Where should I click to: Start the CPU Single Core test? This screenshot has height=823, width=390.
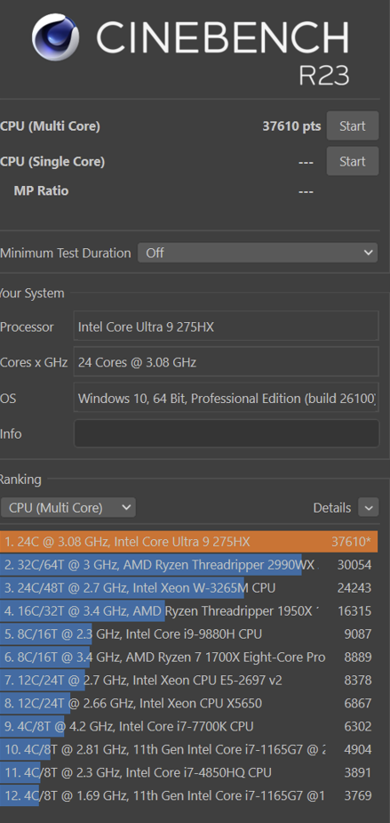click(x=353, y=161)
